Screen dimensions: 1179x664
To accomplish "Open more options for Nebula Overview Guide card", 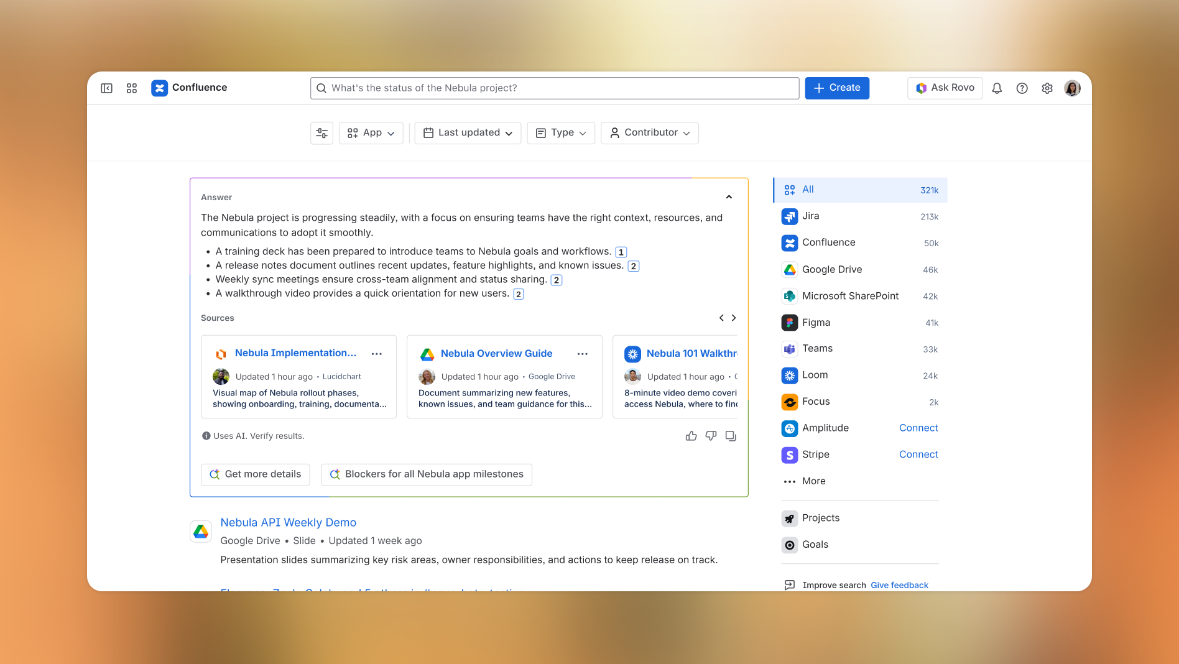I will [x=583, y=354].
